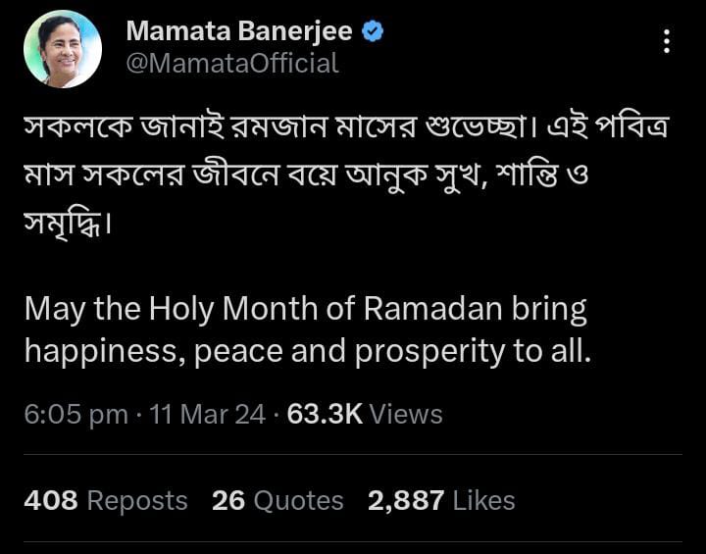Image resolution: width=706 pixels, height=554 pixels.
Task: Click the display name Mamata Banerjee
Action: (x=238, y=31)
